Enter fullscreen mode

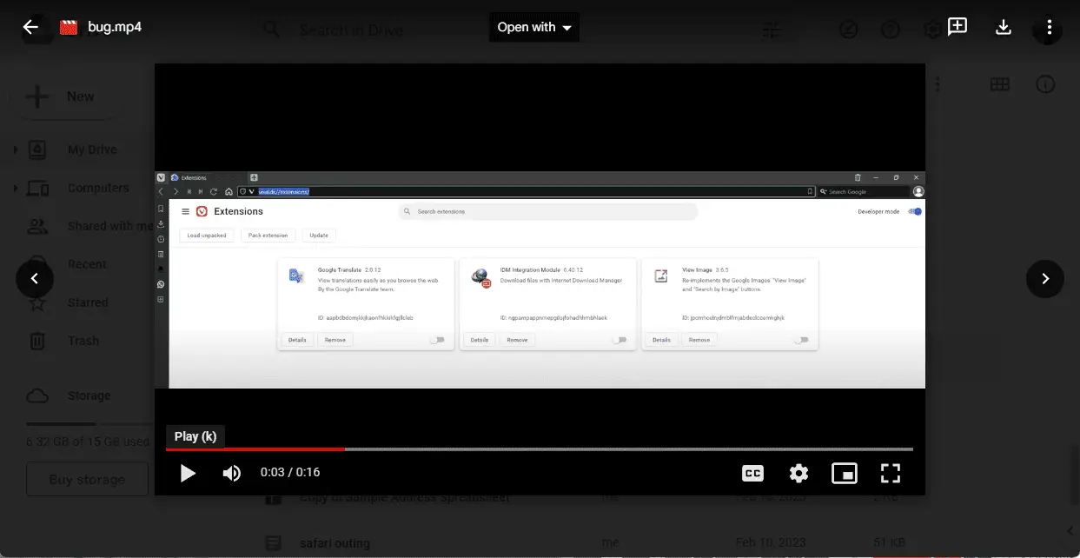click(891, 473)
